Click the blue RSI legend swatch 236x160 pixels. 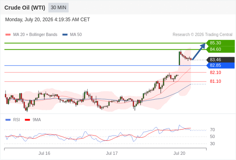tap(8, 120)
